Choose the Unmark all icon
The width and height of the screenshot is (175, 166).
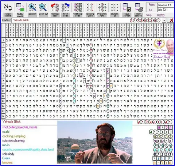[114, 7]
